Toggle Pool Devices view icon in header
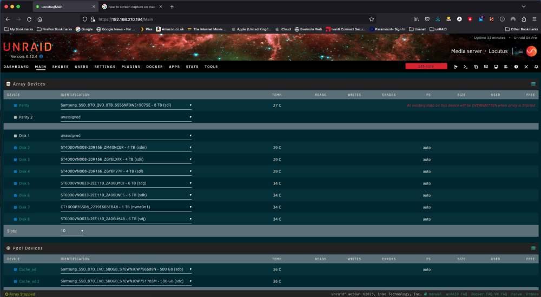541x297 pixels. coord(533,248)
